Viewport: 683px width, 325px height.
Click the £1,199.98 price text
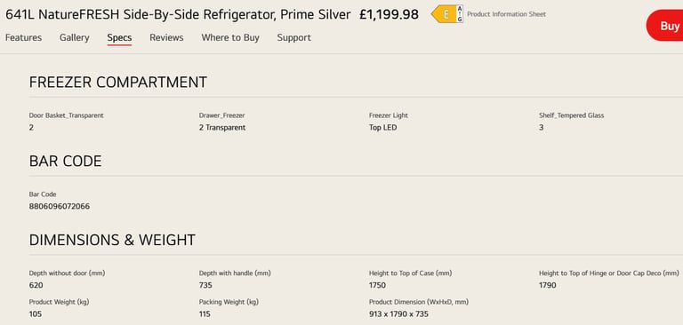coord(389,15)
